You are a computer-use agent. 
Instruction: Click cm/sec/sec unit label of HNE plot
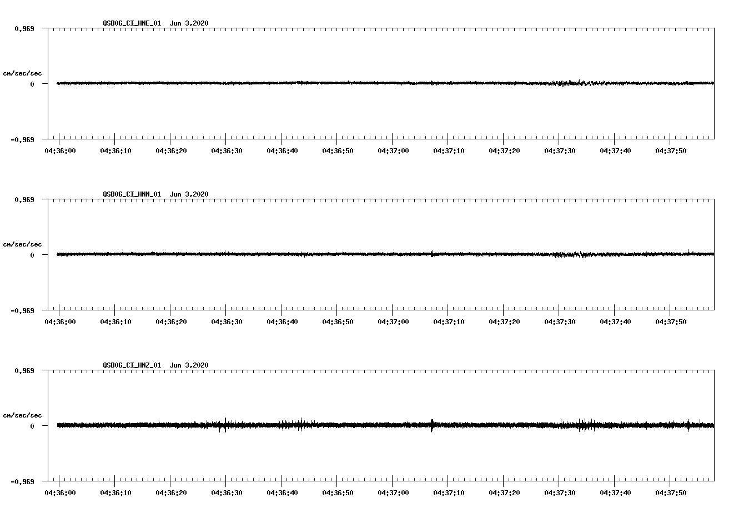click(22, 73)
